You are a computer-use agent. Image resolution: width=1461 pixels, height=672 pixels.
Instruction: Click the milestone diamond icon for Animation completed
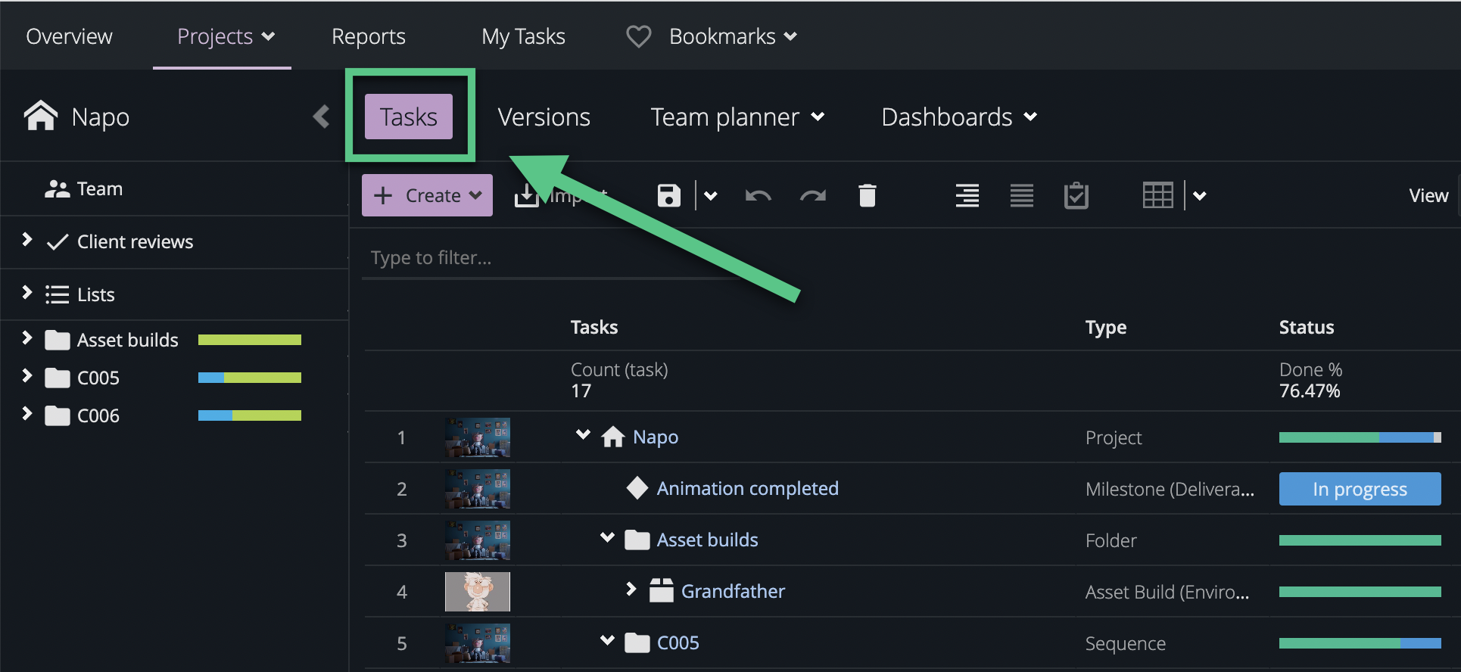pos(637,488)
